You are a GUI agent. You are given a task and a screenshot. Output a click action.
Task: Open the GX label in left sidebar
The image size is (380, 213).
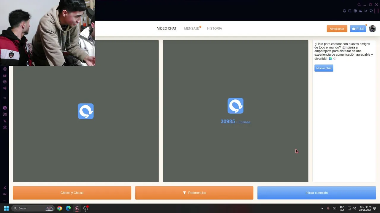coord(5,194)
